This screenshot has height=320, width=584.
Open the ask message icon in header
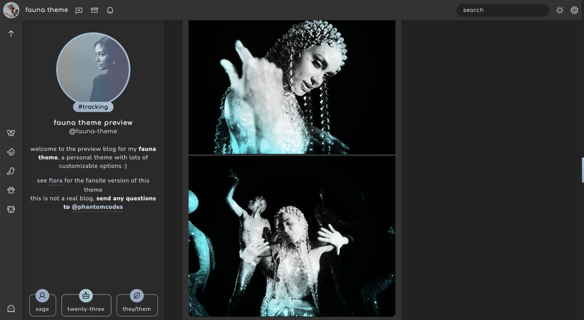tap(79, 10)
